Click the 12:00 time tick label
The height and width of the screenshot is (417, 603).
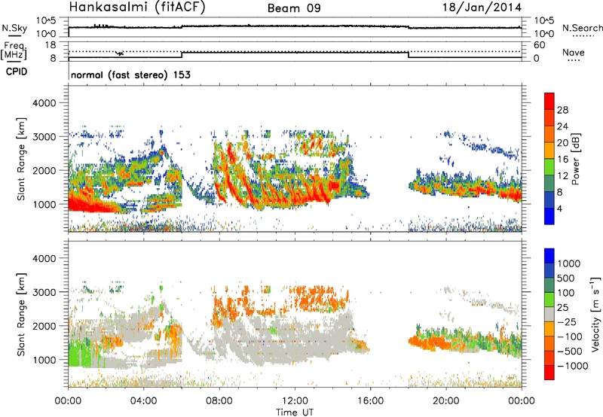tap(295, 401)
